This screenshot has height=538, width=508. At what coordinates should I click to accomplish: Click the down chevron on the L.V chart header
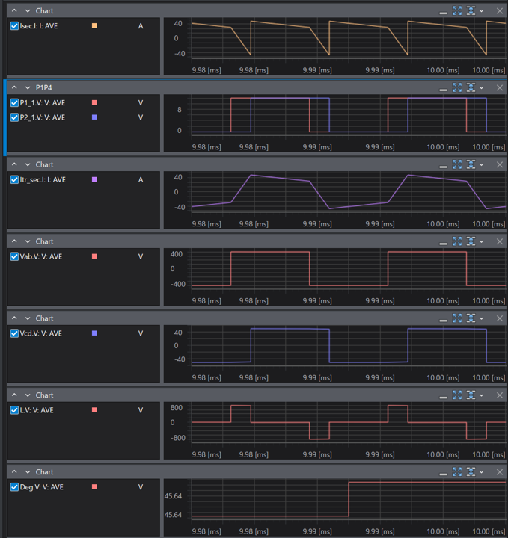(x=28, y=395)
